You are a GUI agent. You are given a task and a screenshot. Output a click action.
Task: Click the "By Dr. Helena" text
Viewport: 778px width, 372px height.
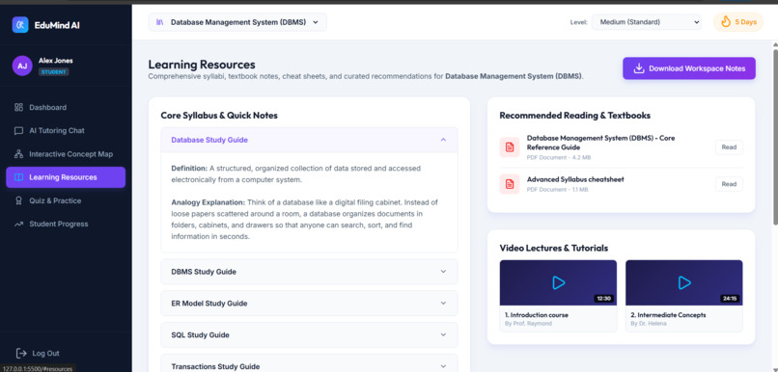coord(649,324)
